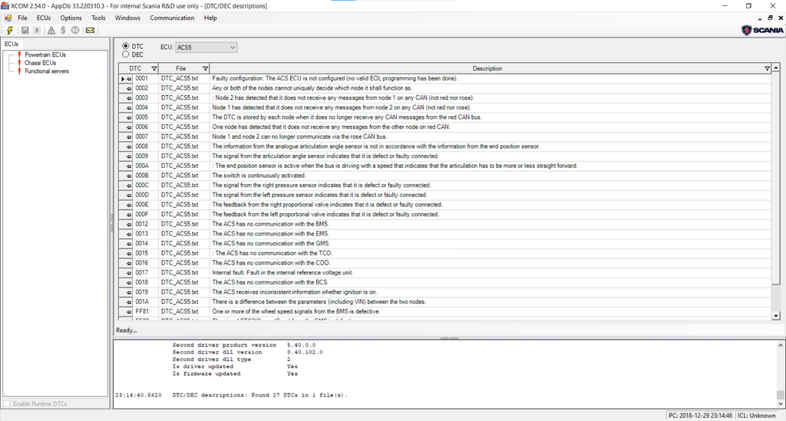
Task: Click the log pane scroll-up arrow
Action: tap(781, 345)
